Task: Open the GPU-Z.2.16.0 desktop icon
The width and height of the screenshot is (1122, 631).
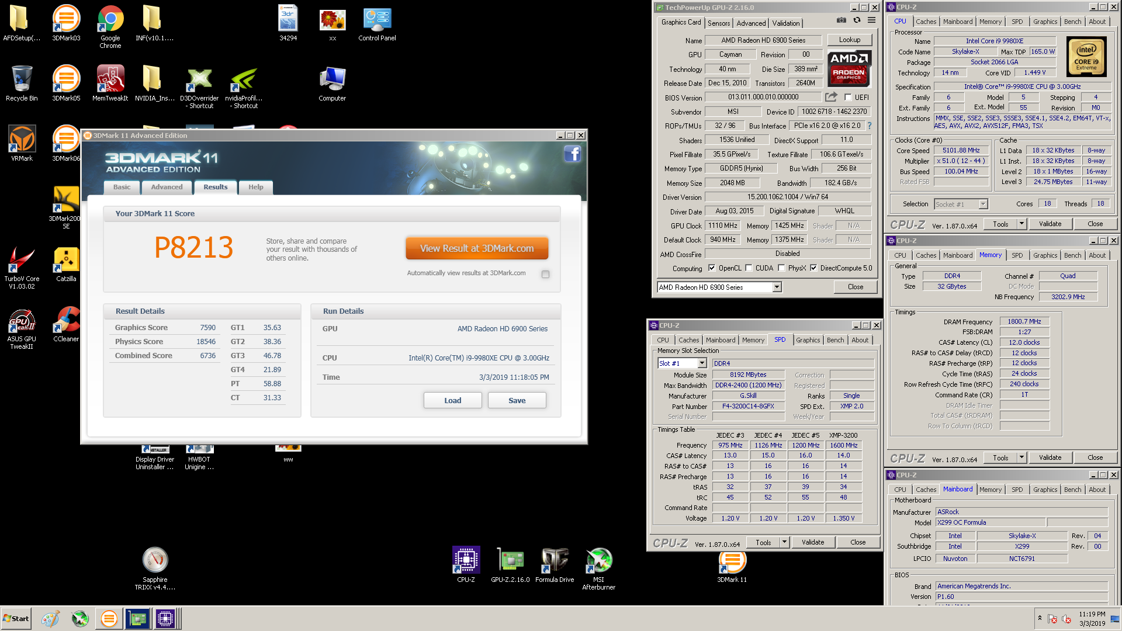Action: (x=510, y=564)
